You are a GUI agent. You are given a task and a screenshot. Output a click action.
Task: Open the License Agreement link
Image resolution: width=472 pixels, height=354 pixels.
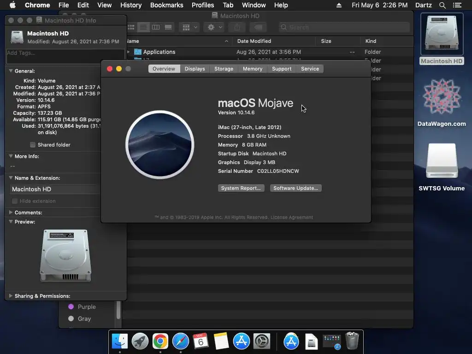pyautogui.click(x=292, y=218)
